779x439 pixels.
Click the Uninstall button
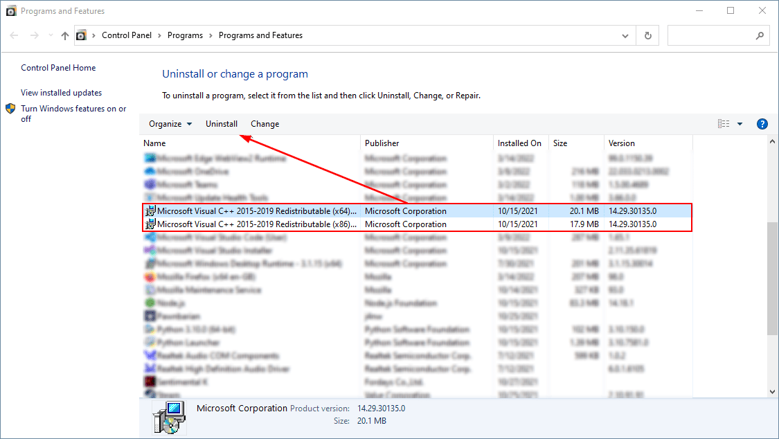point(222,123)
